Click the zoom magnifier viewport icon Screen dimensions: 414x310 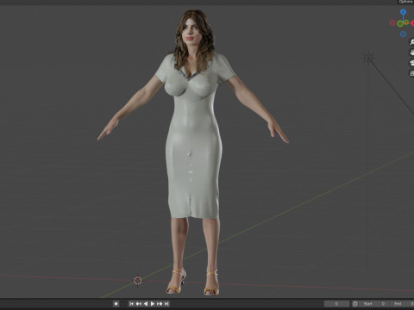tap(411, 42)
